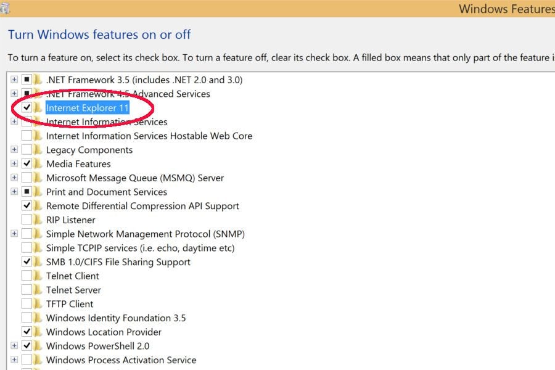555x370 pixels.
Task: Check the Legacy Components checkbox
Action: click(27, 149)
